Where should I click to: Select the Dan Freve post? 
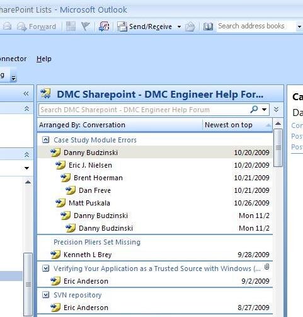tap(155, 190)
